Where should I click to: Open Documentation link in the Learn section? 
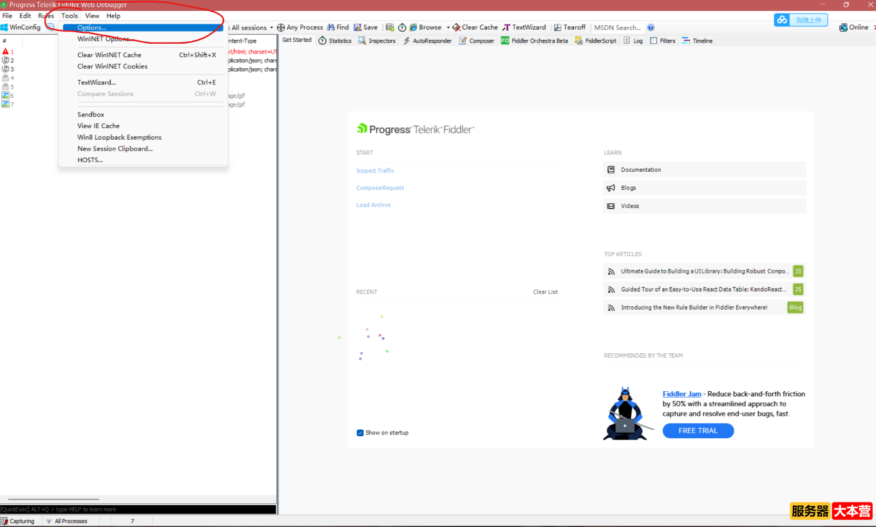pyautogui.click(x=705, y=170)
